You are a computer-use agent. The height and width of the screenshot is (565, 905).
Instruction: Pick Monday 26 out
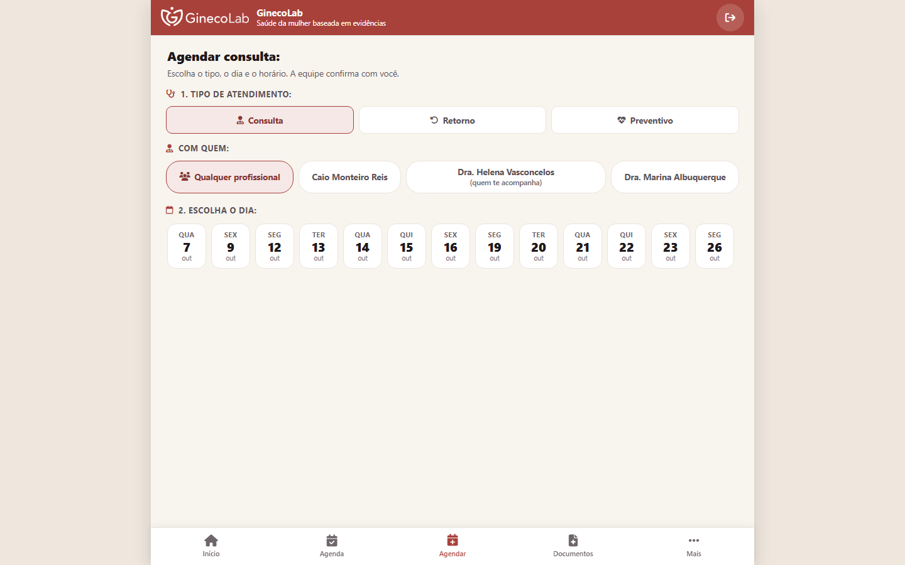(715, 246)
